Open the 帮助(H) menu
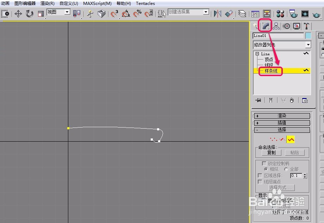This screenshot has height=223, width=324. [x=124, y=3]
